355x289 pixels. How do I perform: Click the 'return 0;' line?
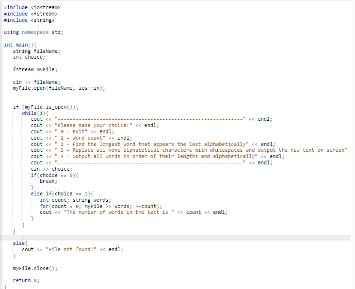pyautogui.click(x=26, y=281)
